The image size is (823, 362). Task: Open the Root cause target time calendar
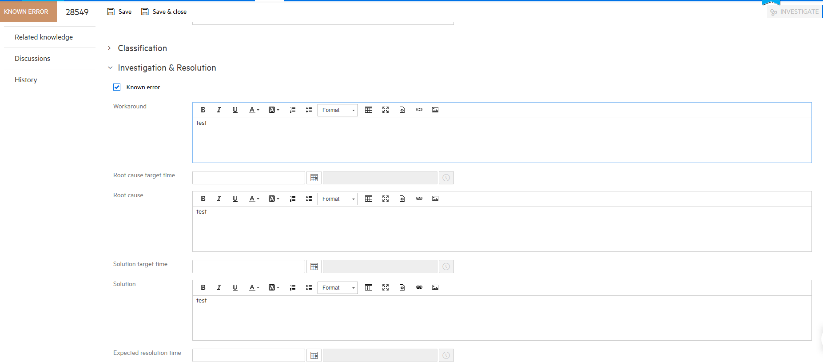pyautogui.click(x=314, y=178)
